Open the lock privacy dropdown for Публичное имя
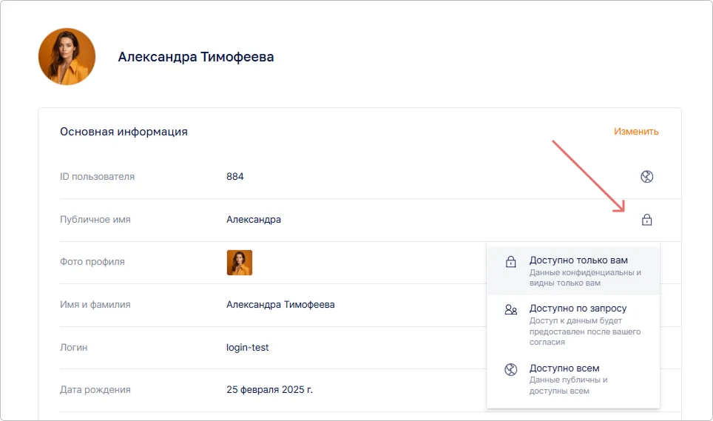The width and height of the screenshot is (713, 421). point(646,220)
